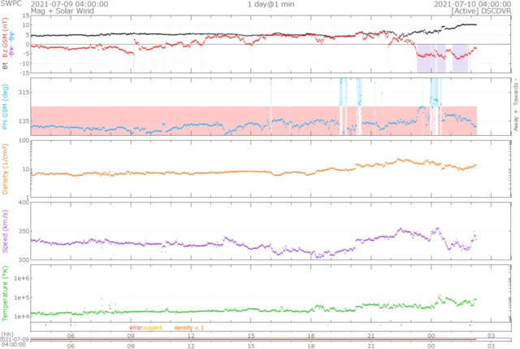Click the SWPC label in the corner
This screenshot has height=349, width=520.
tap(11, 3)
